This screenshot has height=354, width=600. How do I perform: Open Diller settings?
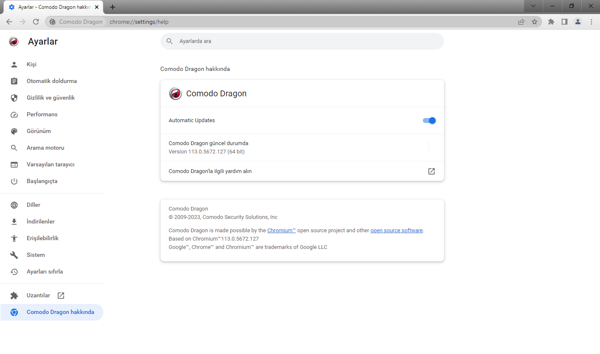click(52, 205)
